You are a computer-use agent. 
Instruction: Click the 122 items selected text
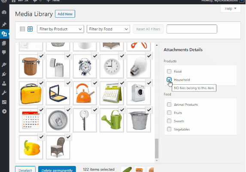tap(99, 169)
